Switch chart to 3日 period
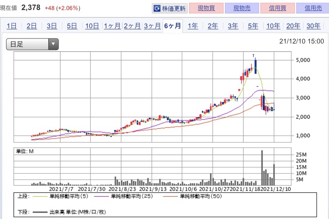This screenshot has width=329, height=219. pyautogui.click(x=52, y=26)
